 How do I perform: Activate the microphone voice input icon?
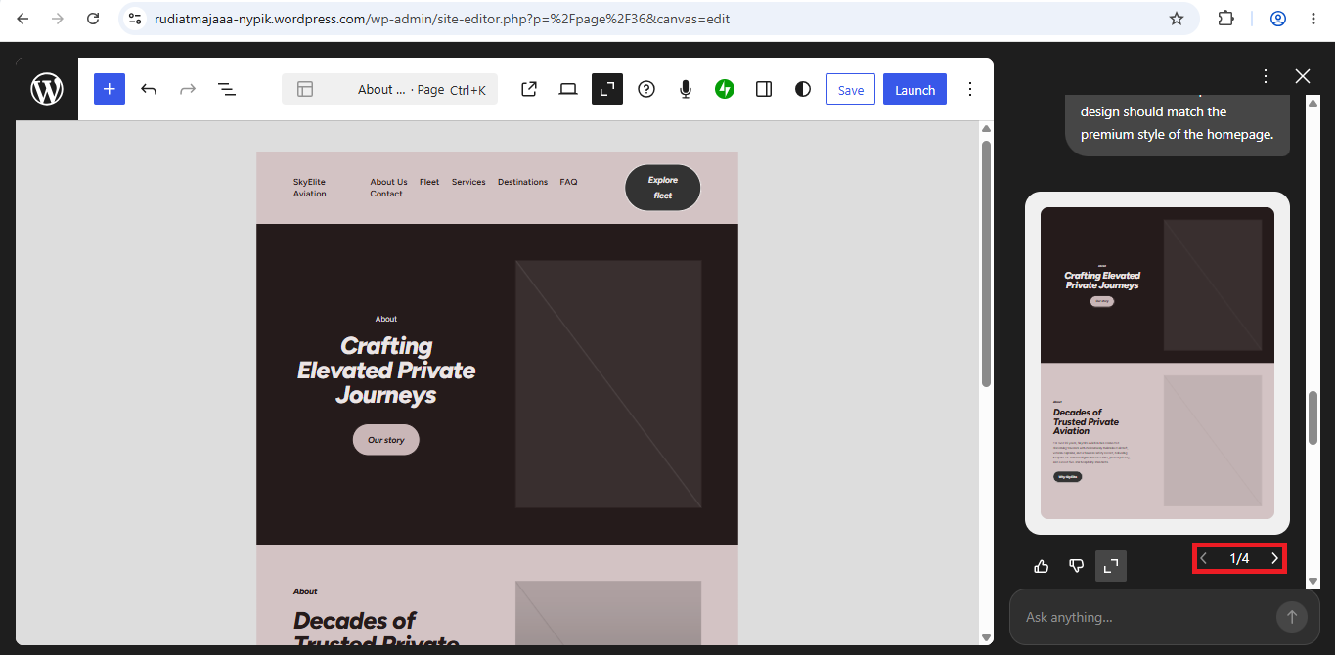pos(686,89)
